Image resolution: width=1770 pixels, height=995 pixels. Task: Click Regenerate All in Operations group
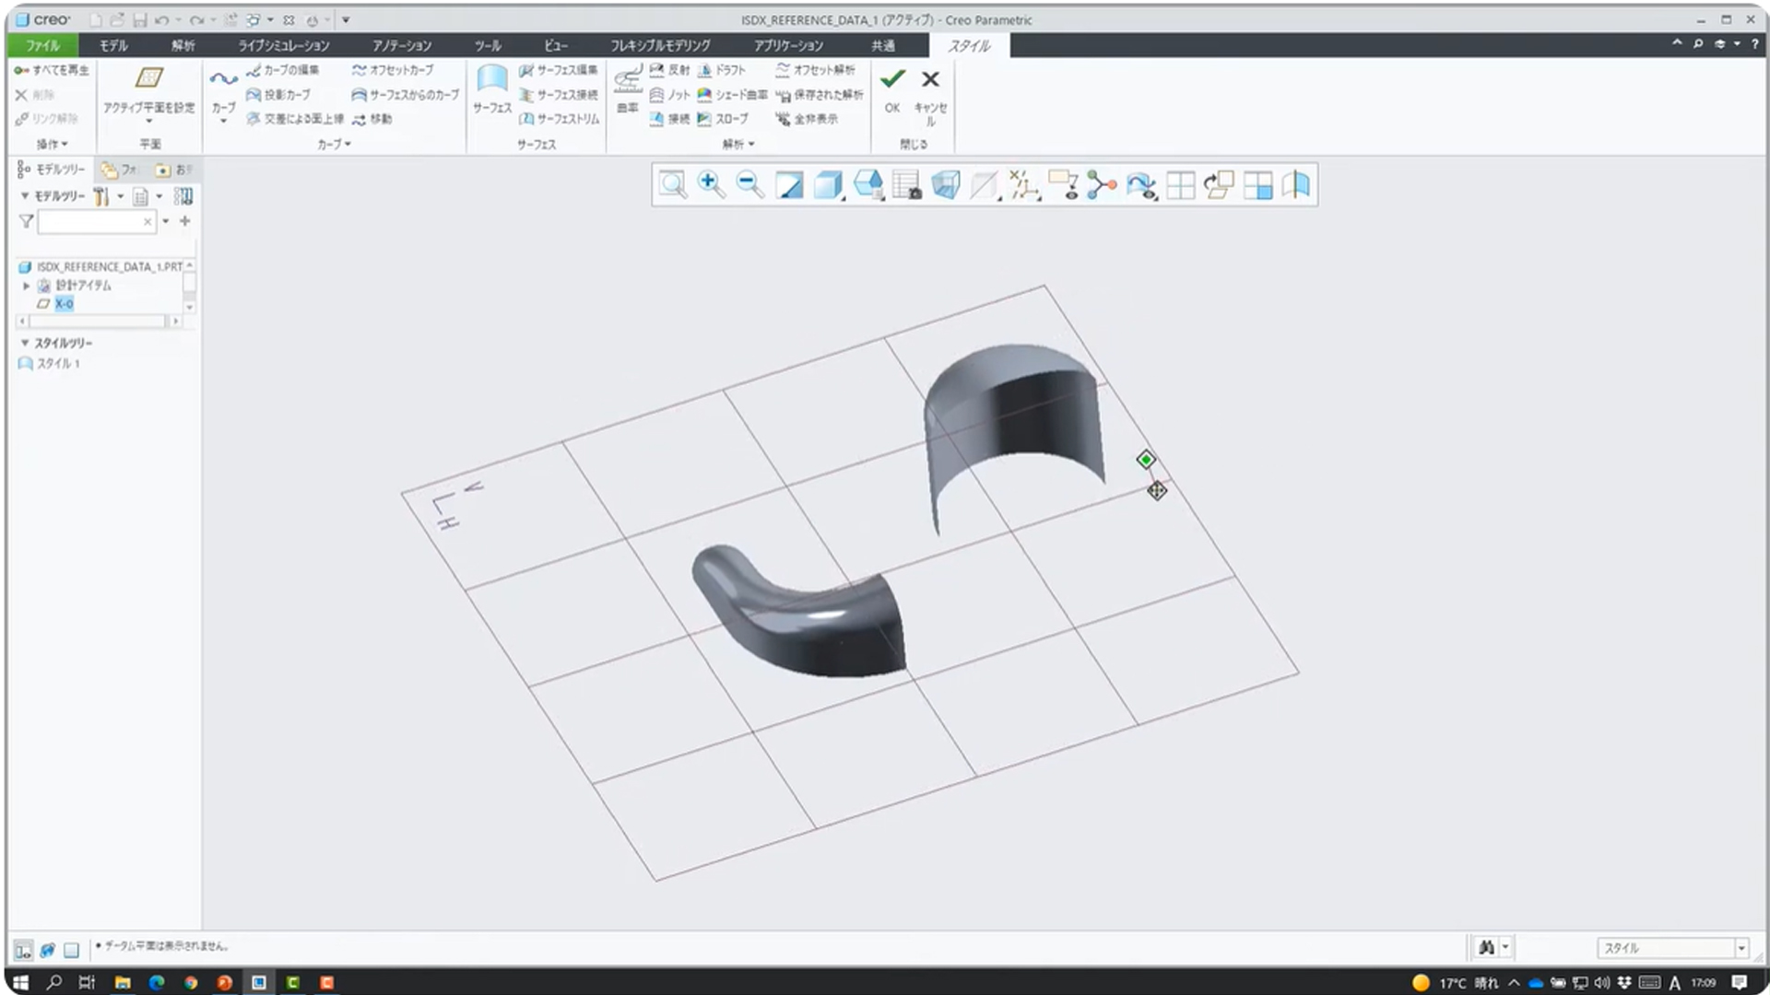pos(53,70)
